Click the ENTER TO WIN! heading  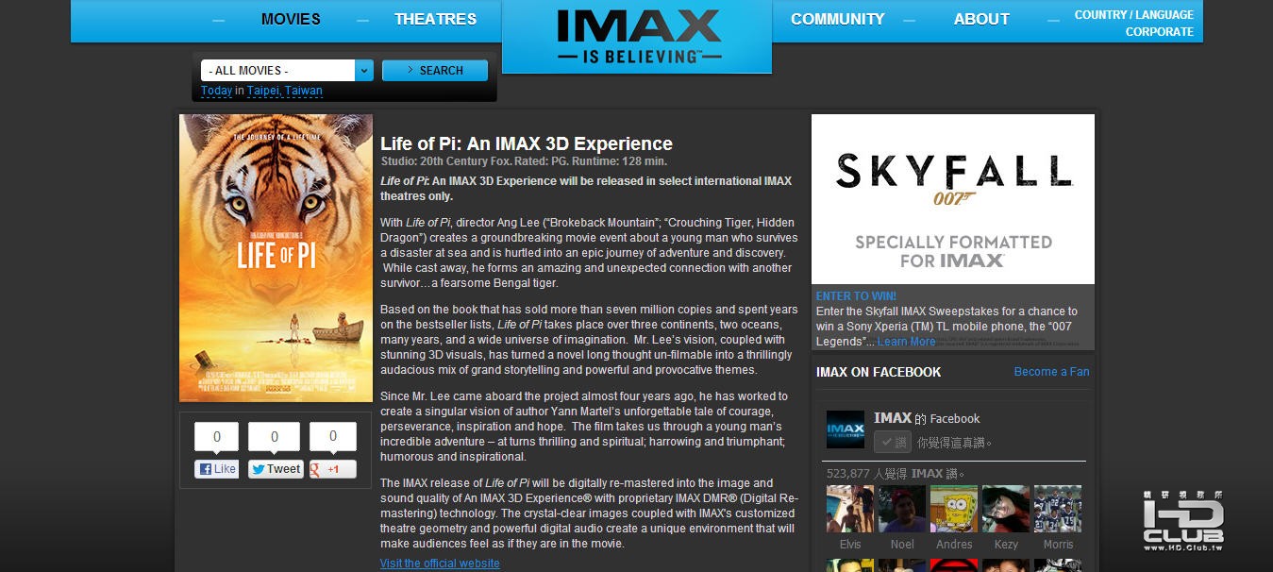[x=856, y=296]
